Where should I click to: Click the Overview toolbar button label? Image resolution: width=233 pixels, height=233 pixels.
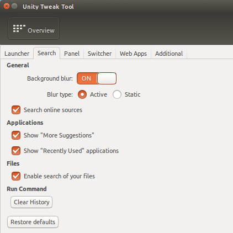[x=41, y=30]
